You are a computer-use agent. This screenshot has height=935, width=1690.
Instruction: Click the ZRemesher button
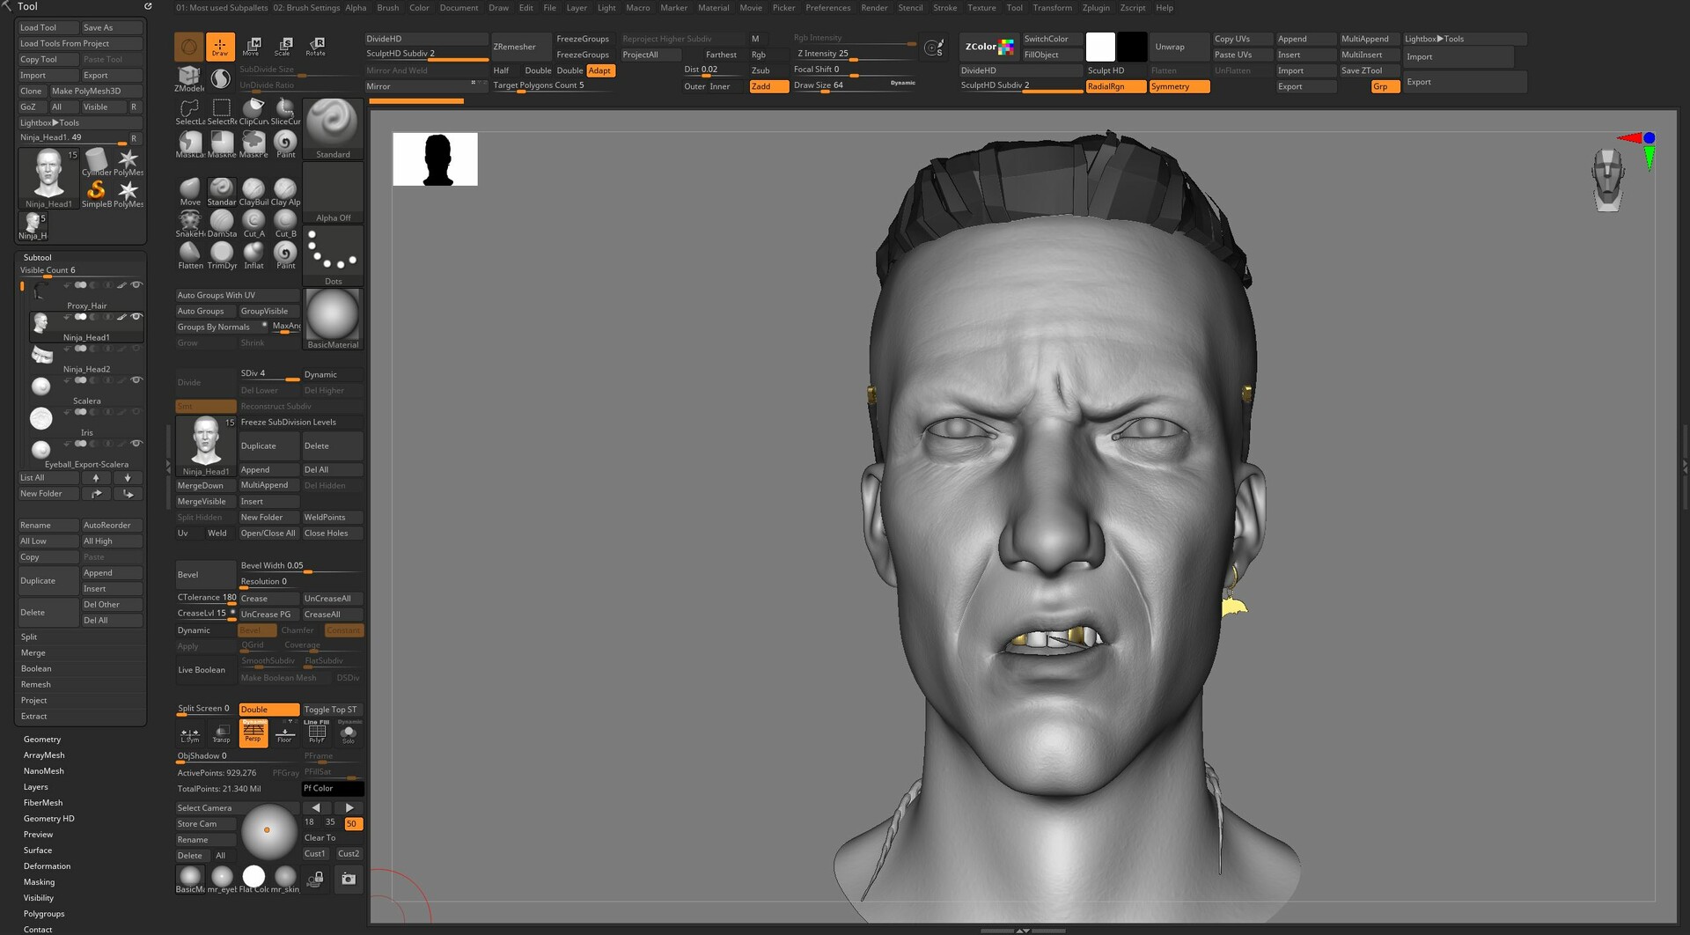(x=519, y=47)
